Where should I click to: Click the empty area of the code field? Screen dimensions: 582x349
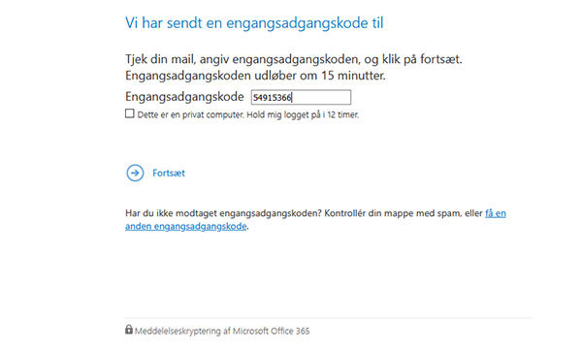321,97
